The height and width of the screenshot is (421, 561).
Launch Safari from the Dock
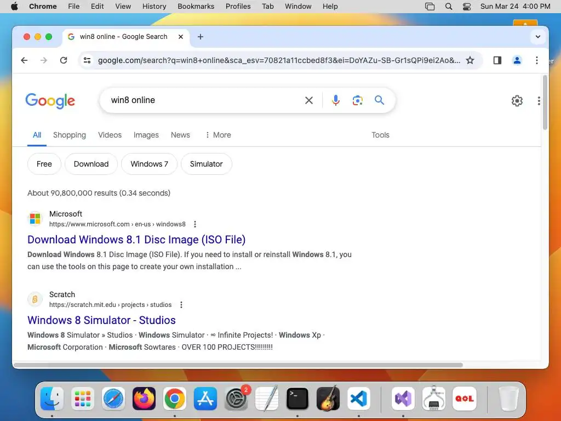click(113, 399)
